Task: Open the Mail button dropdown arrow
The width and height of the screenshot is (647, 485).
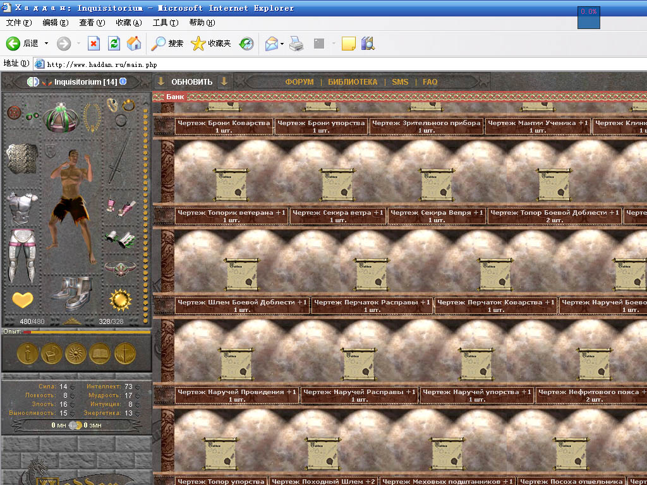Action: point(282,44)
